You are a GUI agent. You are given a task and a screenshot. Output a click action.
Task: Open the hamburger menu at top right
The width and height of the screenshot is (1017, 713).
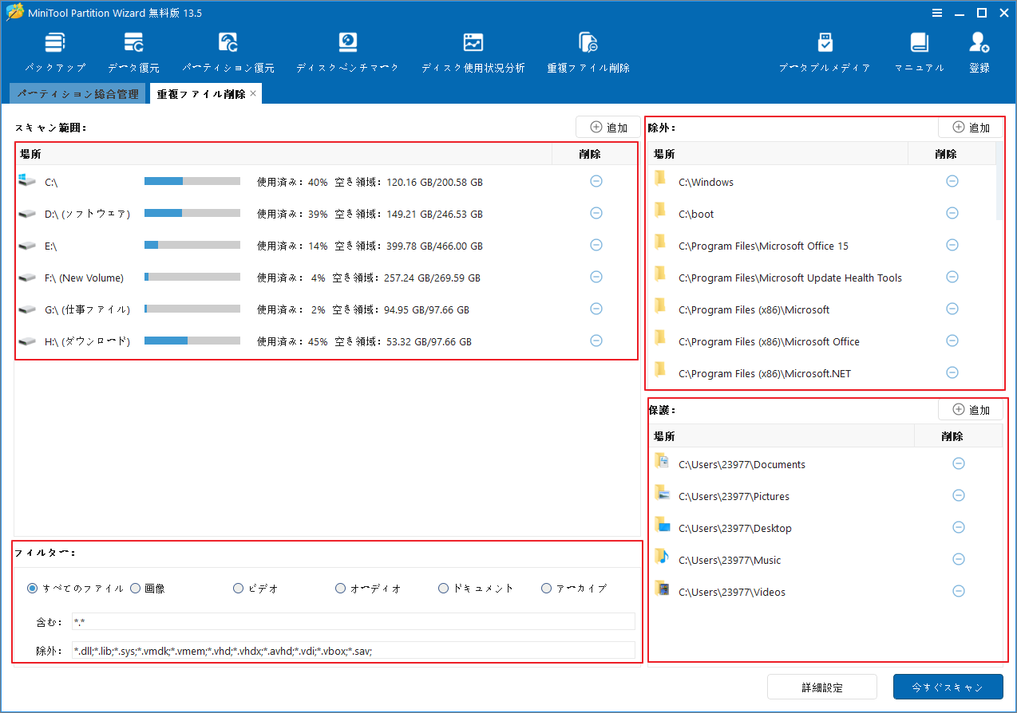[x=936, y=12]
